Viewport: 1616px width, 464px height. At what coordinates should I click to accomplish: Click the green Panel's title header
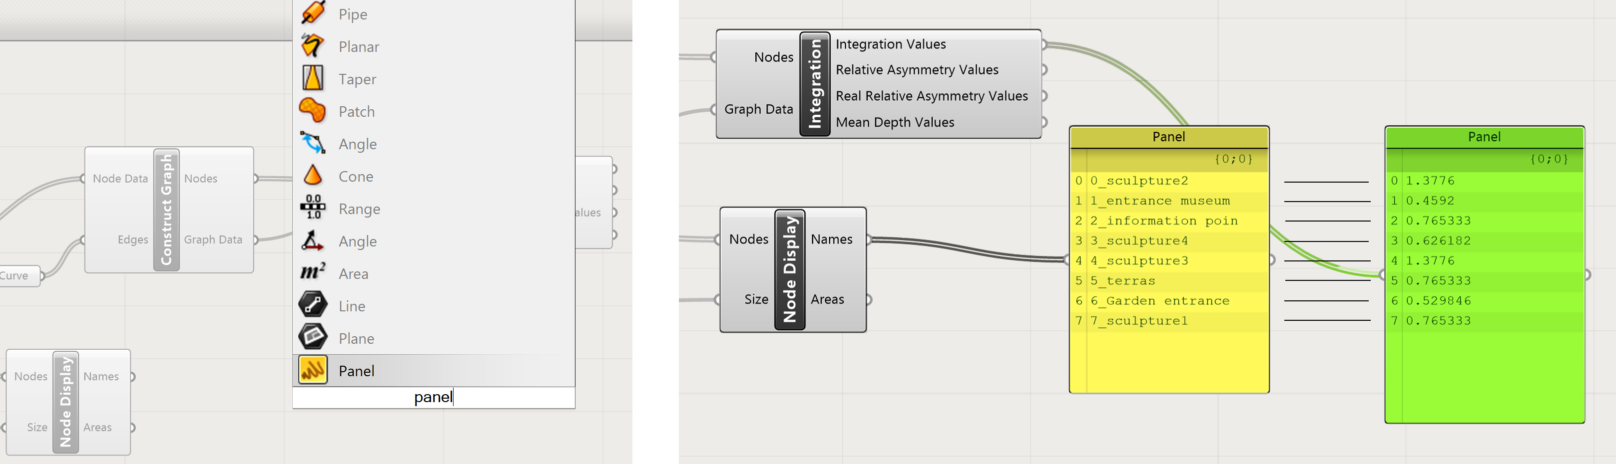click(x=1484, y=137)
